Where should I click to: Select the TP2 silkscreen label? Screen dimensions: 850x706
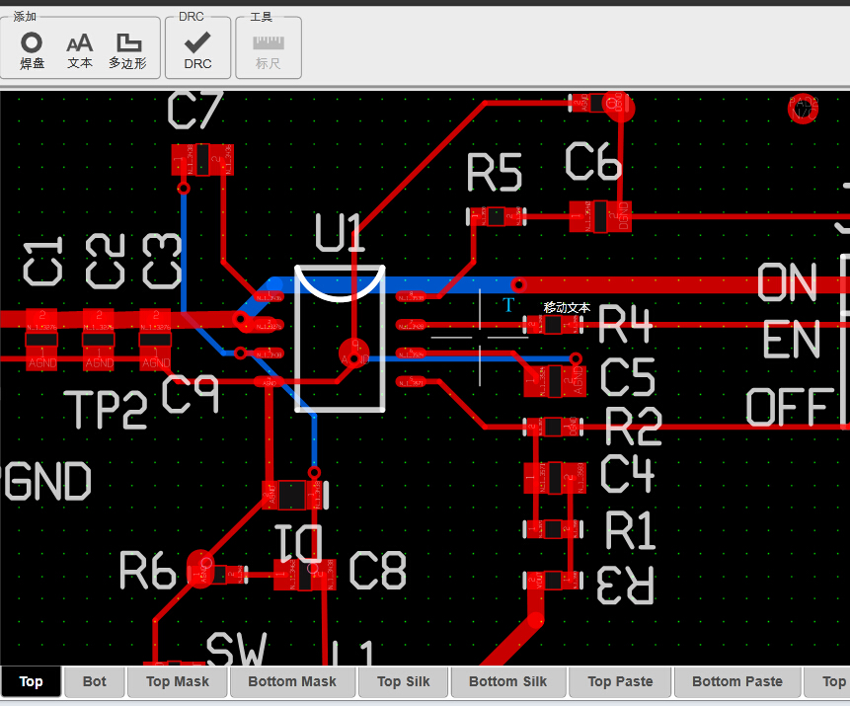point(106,410)
